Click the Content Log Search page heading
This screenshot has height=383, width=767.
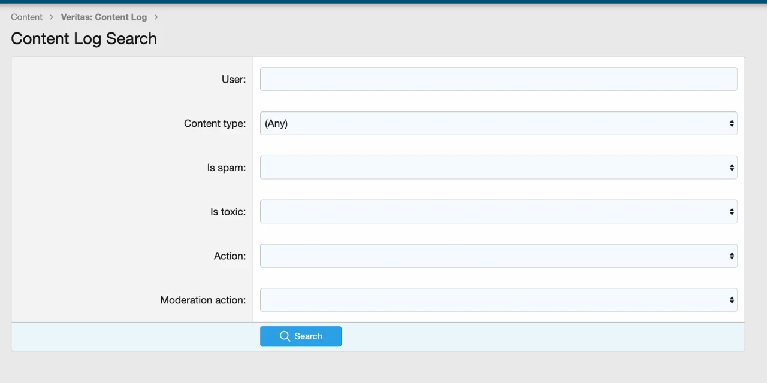pos(84,38)
